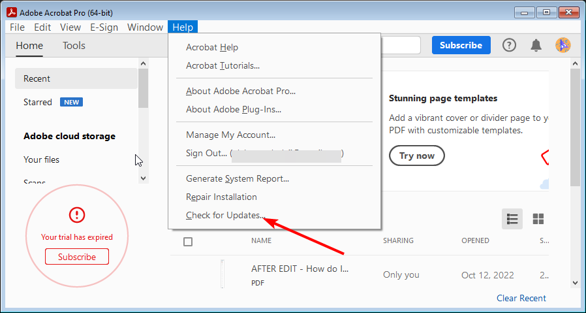Screen dimensions: 586x313
Task: Open the user profile avatar
Action: tap(563, 45)
